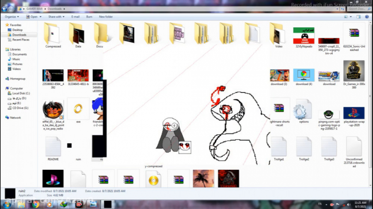
Task: Click the Burn toolbar button
Action: [89, 17]
